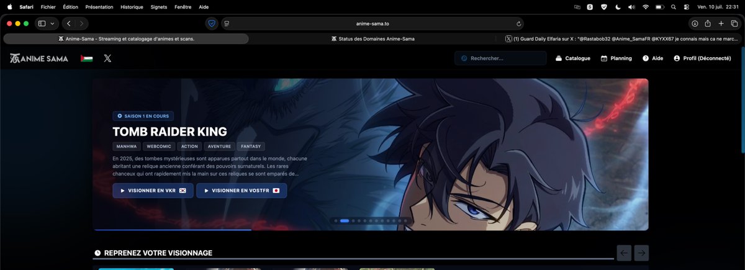Open the Apple menu
745x270 pixels.
pyautogui.click(x=9, y=7)
